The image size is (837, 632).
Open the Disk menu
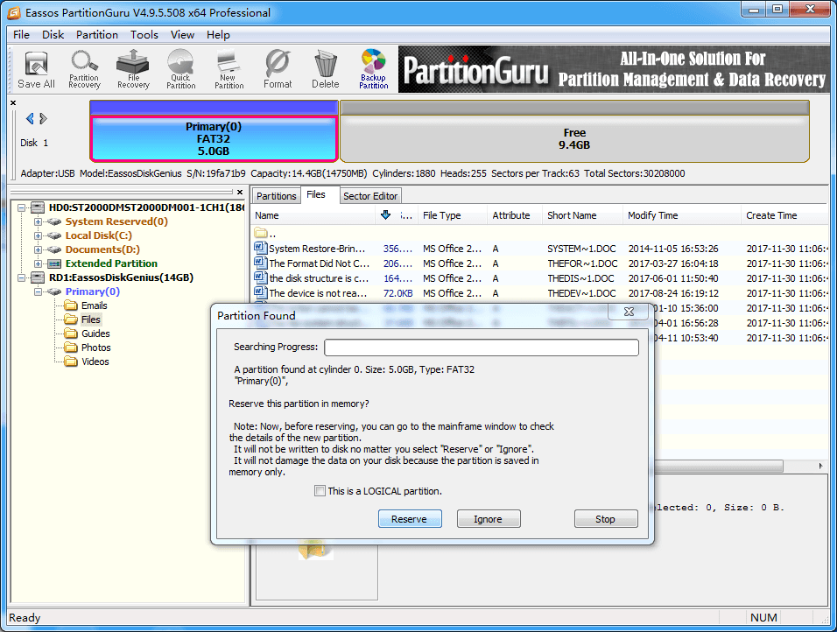point(53,35)
